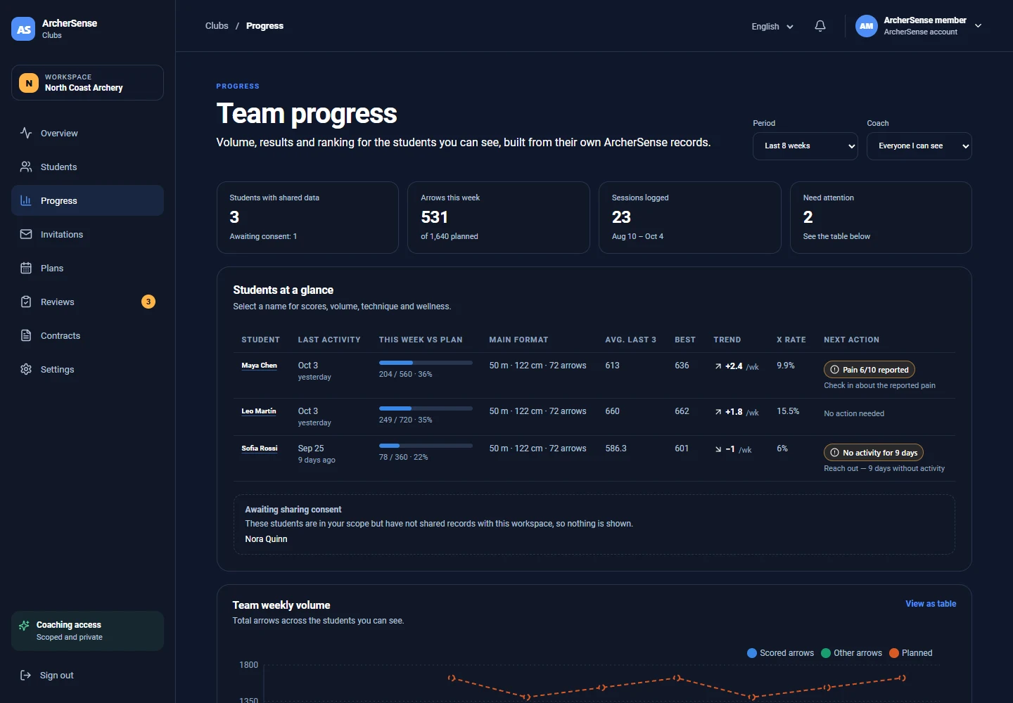Click the Invitations envelope icon
1013x703 pixels.
tap(26, 234)
